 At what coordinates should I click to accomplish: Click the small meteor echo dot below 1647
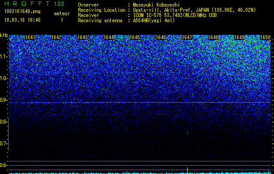pyautogui.click(x=187, y=132)
